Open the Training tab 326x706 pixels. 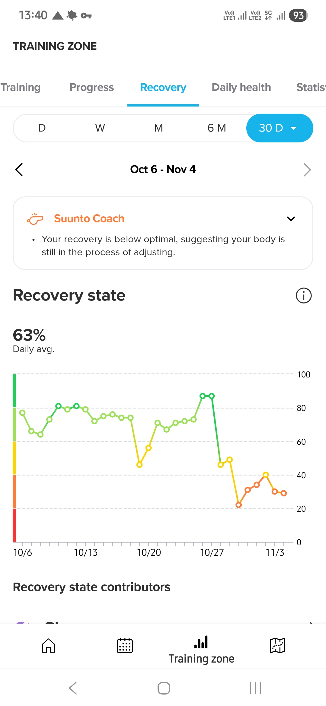click(x=21, y=87)
